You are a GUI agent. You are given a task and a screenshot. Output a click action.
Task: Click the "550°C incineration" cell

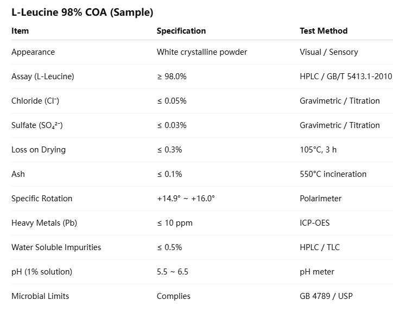pyautogui.click(x=333, y=174)
